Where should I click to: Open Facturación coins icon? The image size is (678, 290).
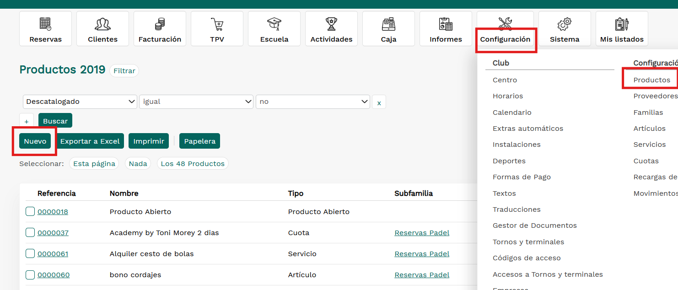160,24
